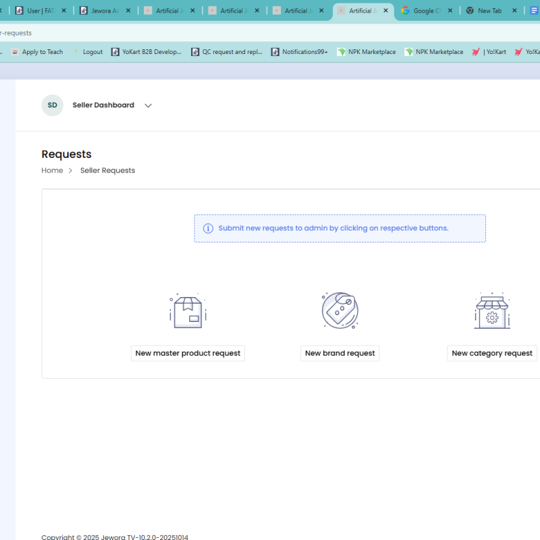The image size is (540, 540).
Task: Click the brand tag icon
Action: (340, 311)
